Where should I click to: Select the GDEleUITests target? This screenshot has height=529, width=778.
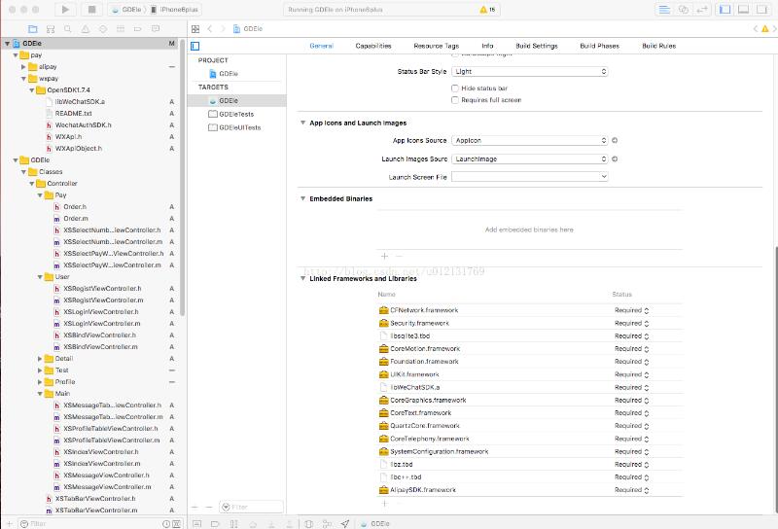pyautogui.click(x=236, y=127)
